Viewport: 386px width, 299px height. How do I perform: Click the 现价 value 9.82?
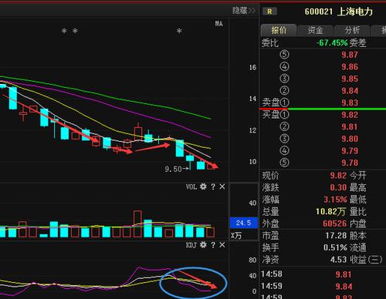tap(338, 176)
